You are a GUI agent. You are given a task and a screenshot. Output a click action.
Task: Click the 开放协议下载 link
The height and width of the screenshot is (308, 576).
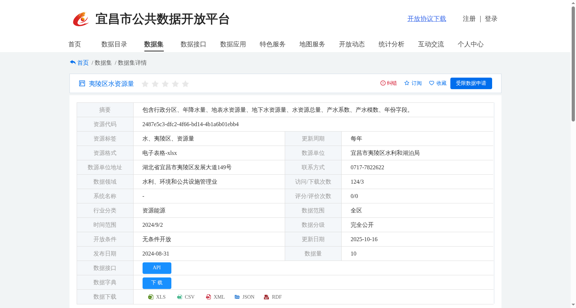(x=427, y=19)
